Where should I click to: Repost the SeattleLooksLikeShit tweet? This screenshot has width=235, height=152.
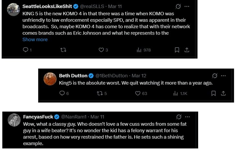(x=63, y=50)
